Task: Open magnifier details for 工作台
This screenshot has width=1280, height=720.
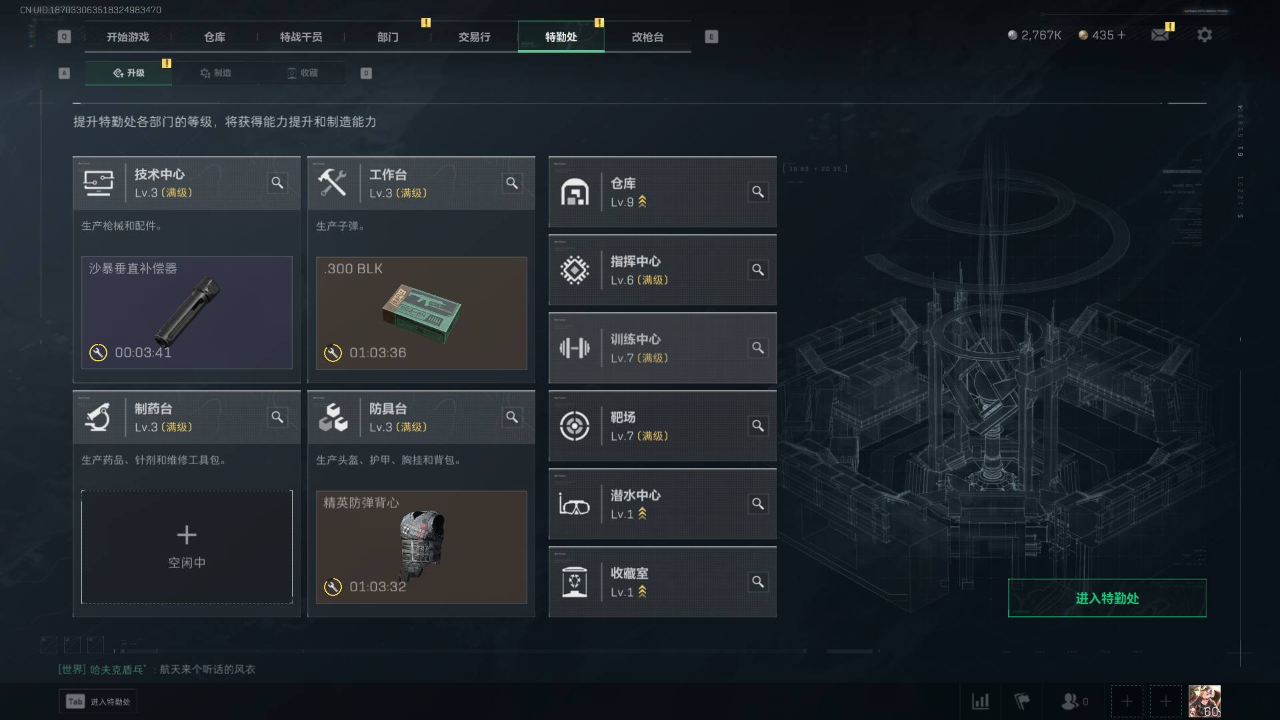Action: (512, 183)
